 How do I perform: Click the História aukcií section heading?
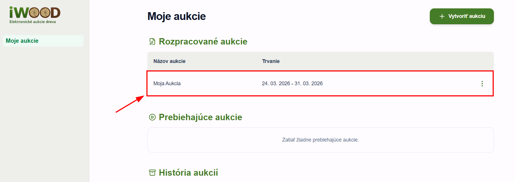point(188,172)
